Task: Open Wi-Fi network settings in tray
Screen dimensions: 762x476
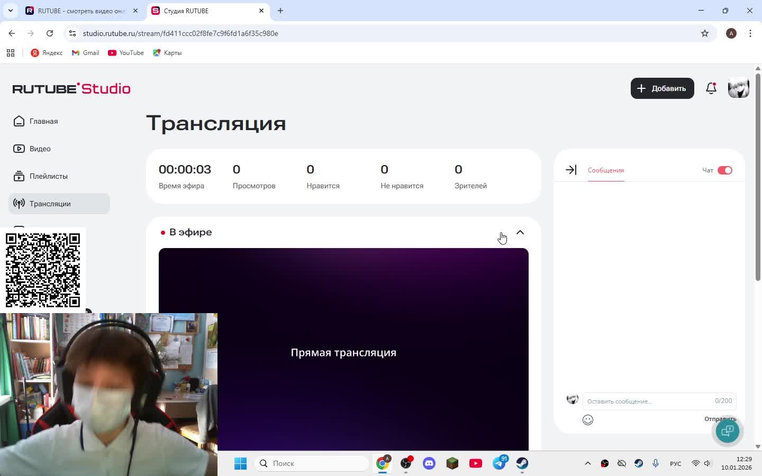Action: click(695, 463)
